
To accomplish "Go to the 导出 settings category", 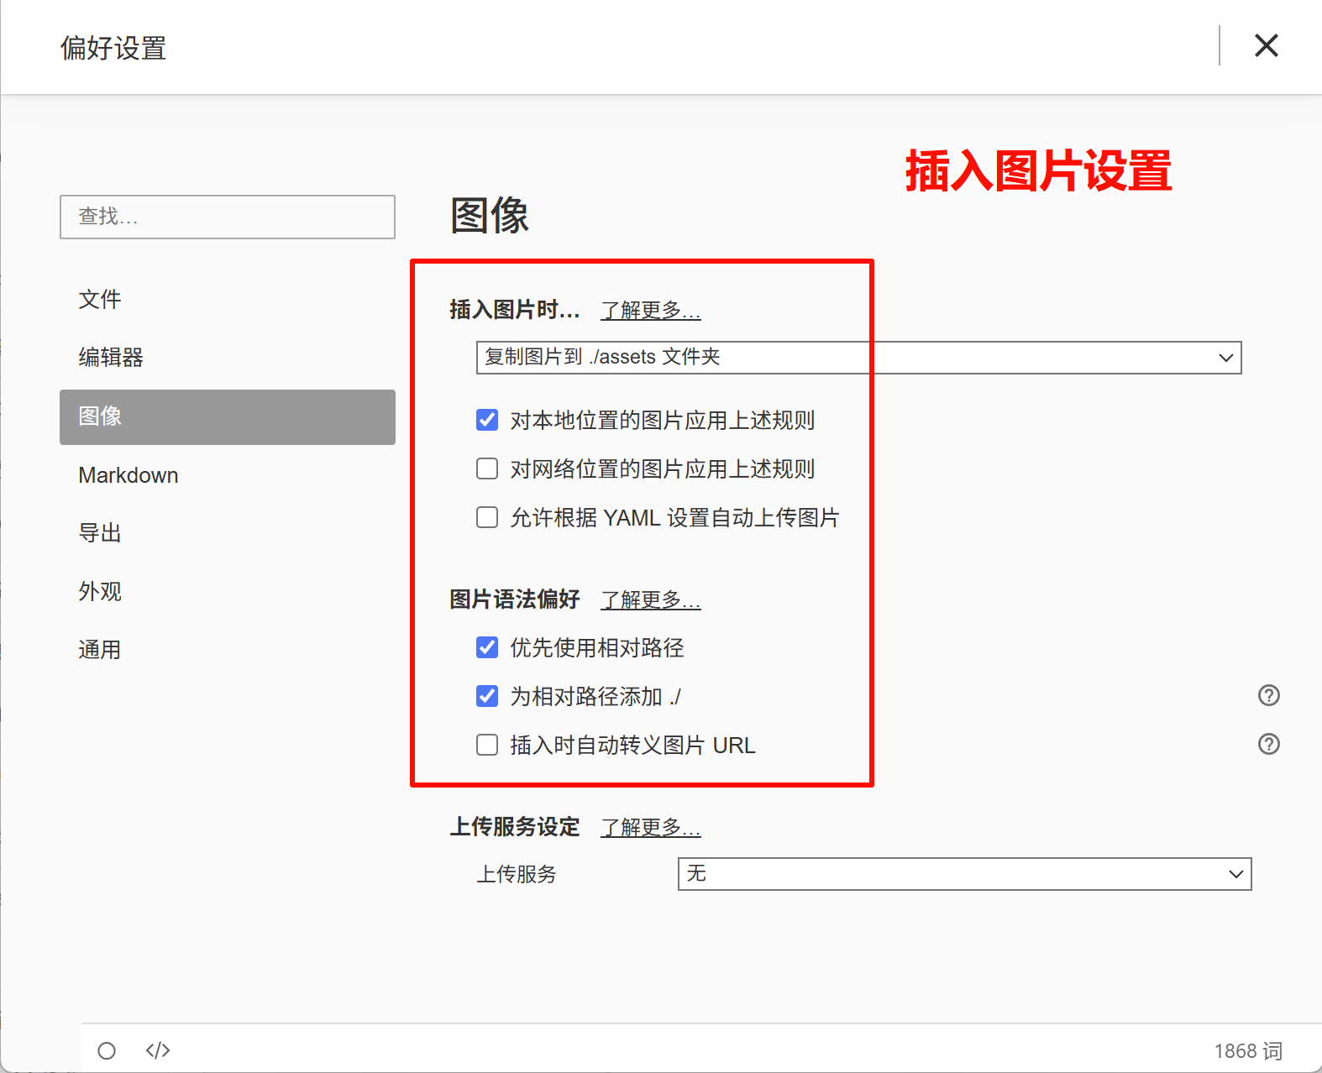I will coord(100,533).
